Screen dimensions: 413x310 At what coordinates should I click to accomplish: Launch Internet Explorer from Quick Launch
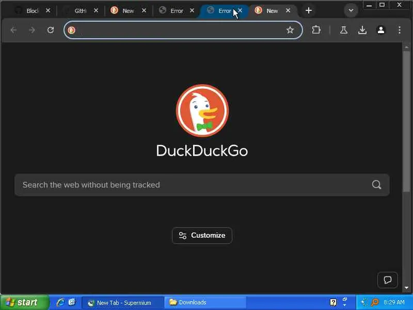60,302
